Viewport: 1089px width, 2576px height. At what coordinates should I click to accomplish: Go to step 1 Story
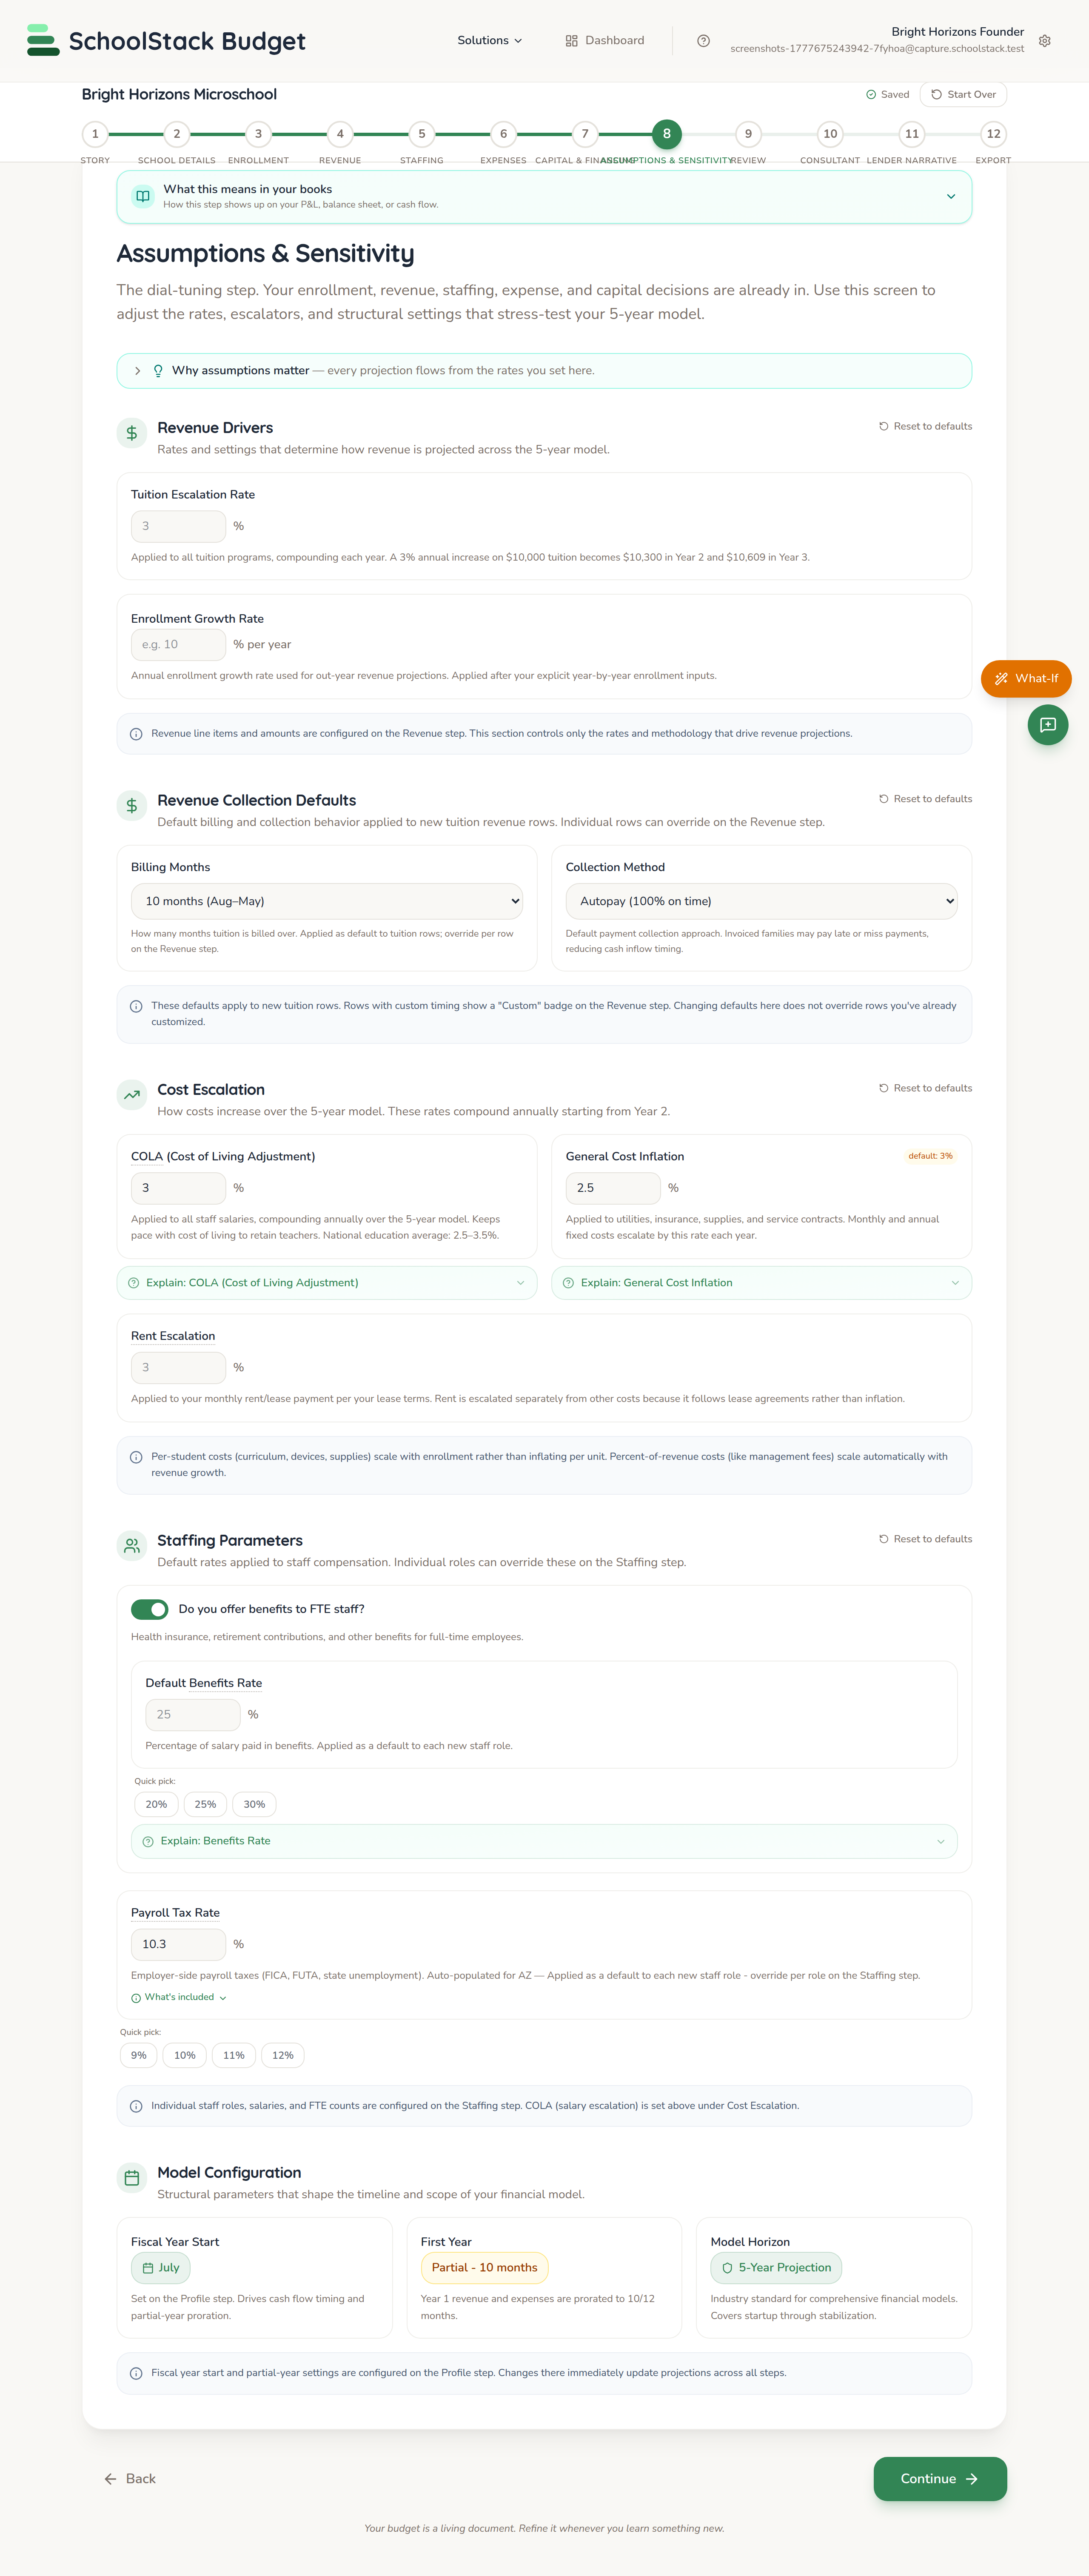tap(95, 134)
